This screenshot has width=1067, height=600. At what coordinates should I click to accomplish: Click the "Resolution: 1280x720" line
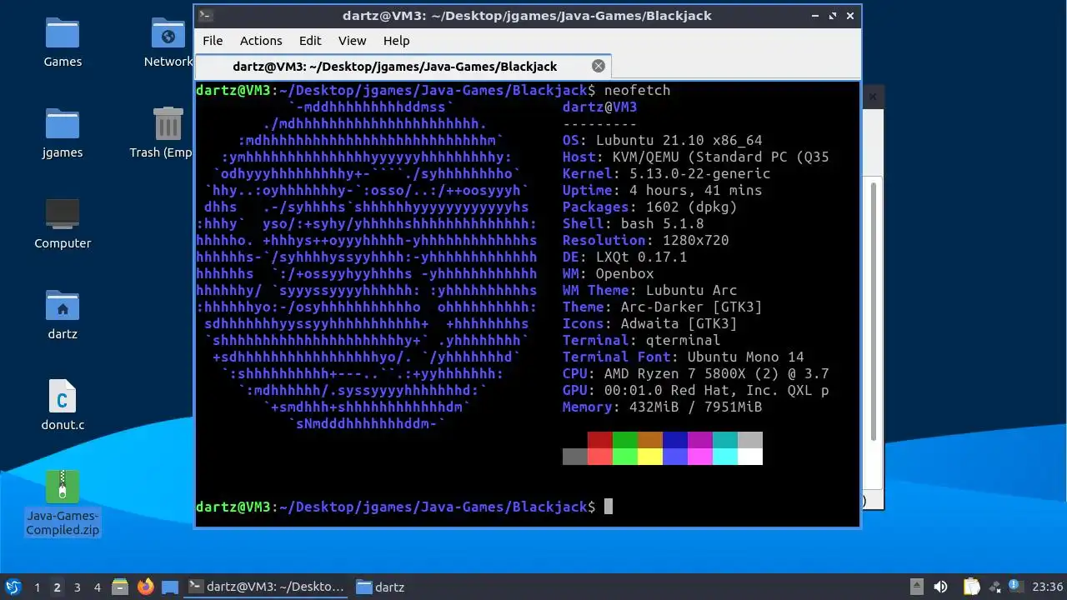tap(646, 240)
